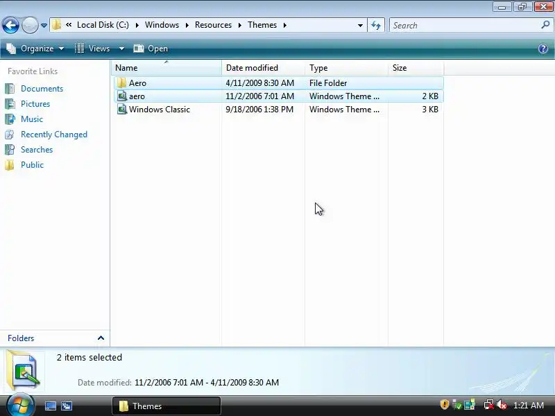
Task: Expand the Folders pane chevron
Action: 101,338
